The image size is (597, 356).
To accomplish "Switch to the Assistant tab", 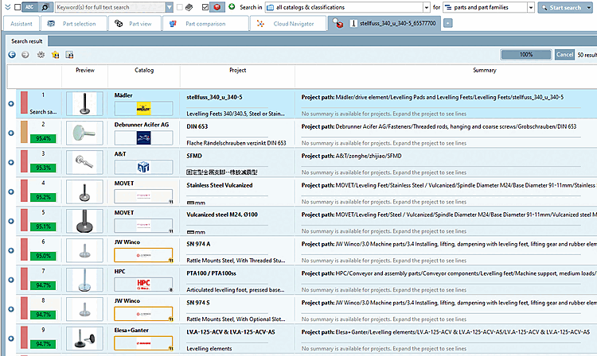I will (21, 24).
